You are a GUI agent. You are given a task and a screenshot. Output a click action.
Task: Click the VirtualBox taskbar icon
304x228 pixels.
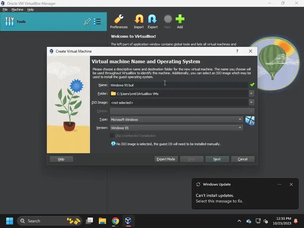pyautogui.click(x=128, y=221)
